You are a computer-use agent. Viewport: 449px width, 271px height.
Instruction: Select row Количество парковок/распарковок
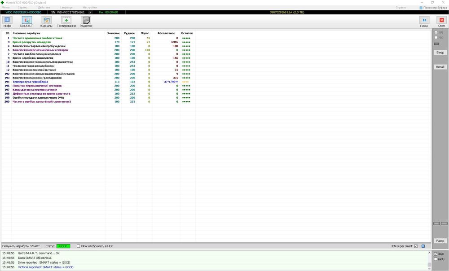(98, 78)
